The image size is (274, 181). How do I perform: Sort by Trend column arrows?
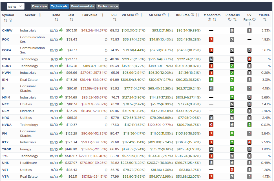pos(56,19)
